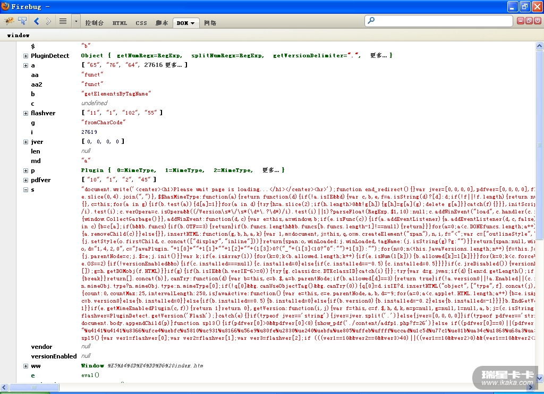Image resolution: width=544 pixels, height=394 pixels.
Task: Open dropdown arrow next to lines icon
Action: (x=76, y=21)
